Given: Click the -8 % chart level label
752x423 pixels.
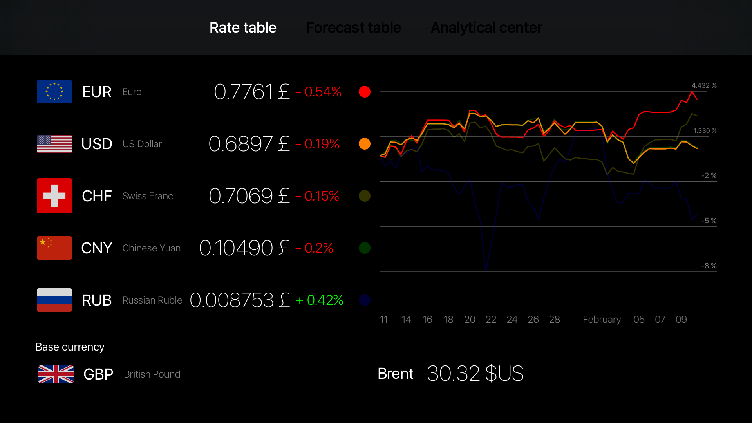Looking at the screenshot, I should coord(709,266).
